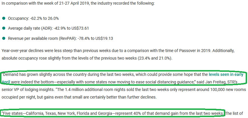Viewport: 248px width, 118px height.
Task: Click the text "100,000 new rooms"
Action: (x=228, y=90)
